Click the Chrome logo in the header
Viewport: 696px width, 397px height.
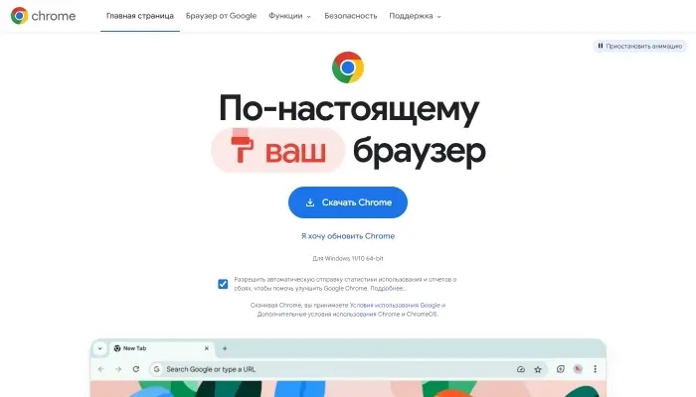pyautogui.click(x=43, y=16)
